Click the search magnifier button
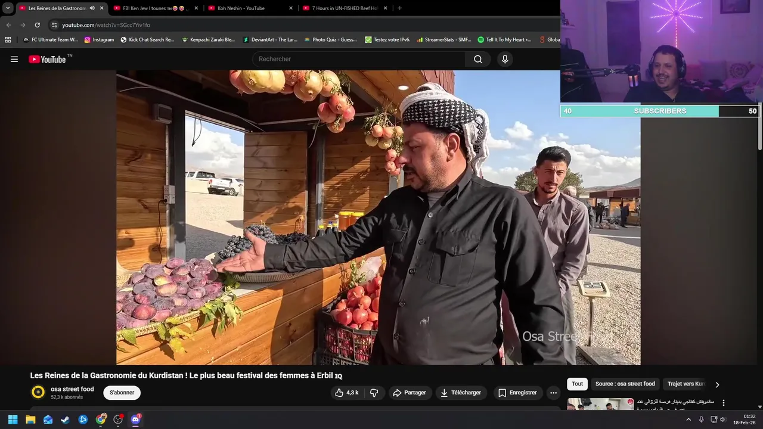 [478, 59]
